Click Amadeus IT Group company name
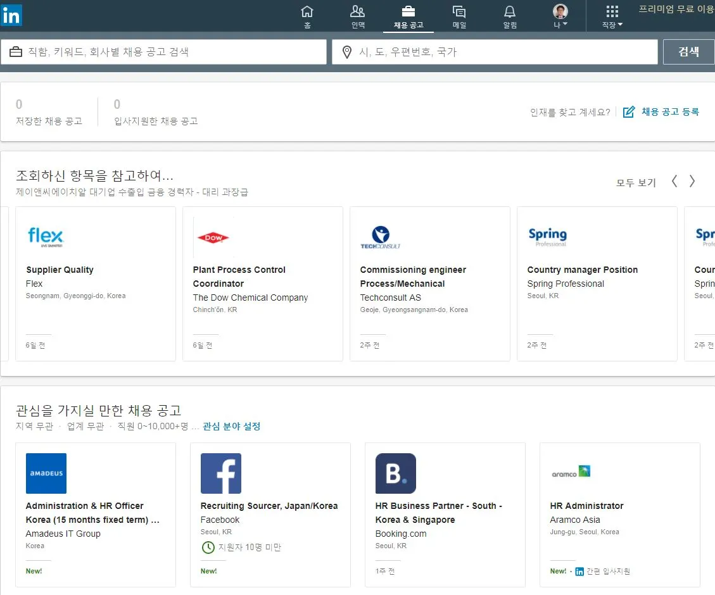Image resolution: width=715 pixels, height=595 pixels. coord(63,534)
